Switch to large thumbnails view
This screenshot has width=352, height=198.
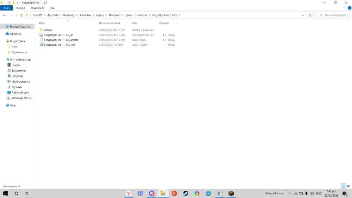[348, 186]
